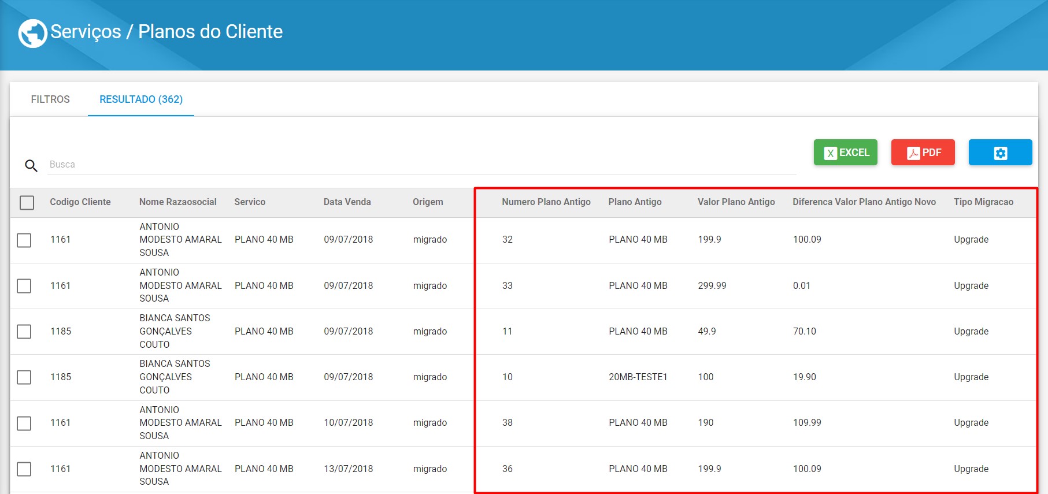Image resolution: width=1048 pixels, height=494 pixels.
Task: Check the row with Numero Plano Antigo 11
Action: tap(24, 332)
